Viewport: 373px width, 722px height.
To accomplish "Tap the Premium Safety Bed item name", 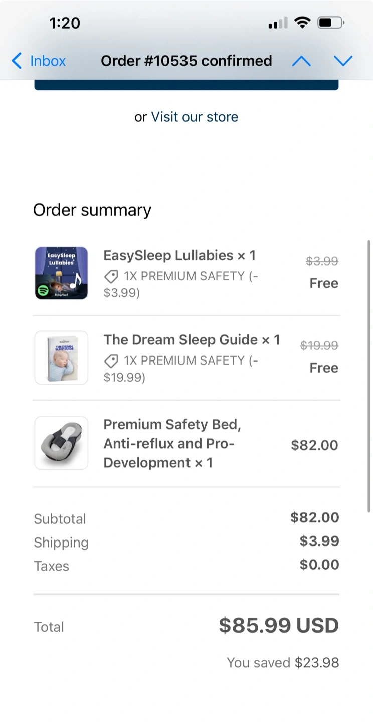I will 172,444.
